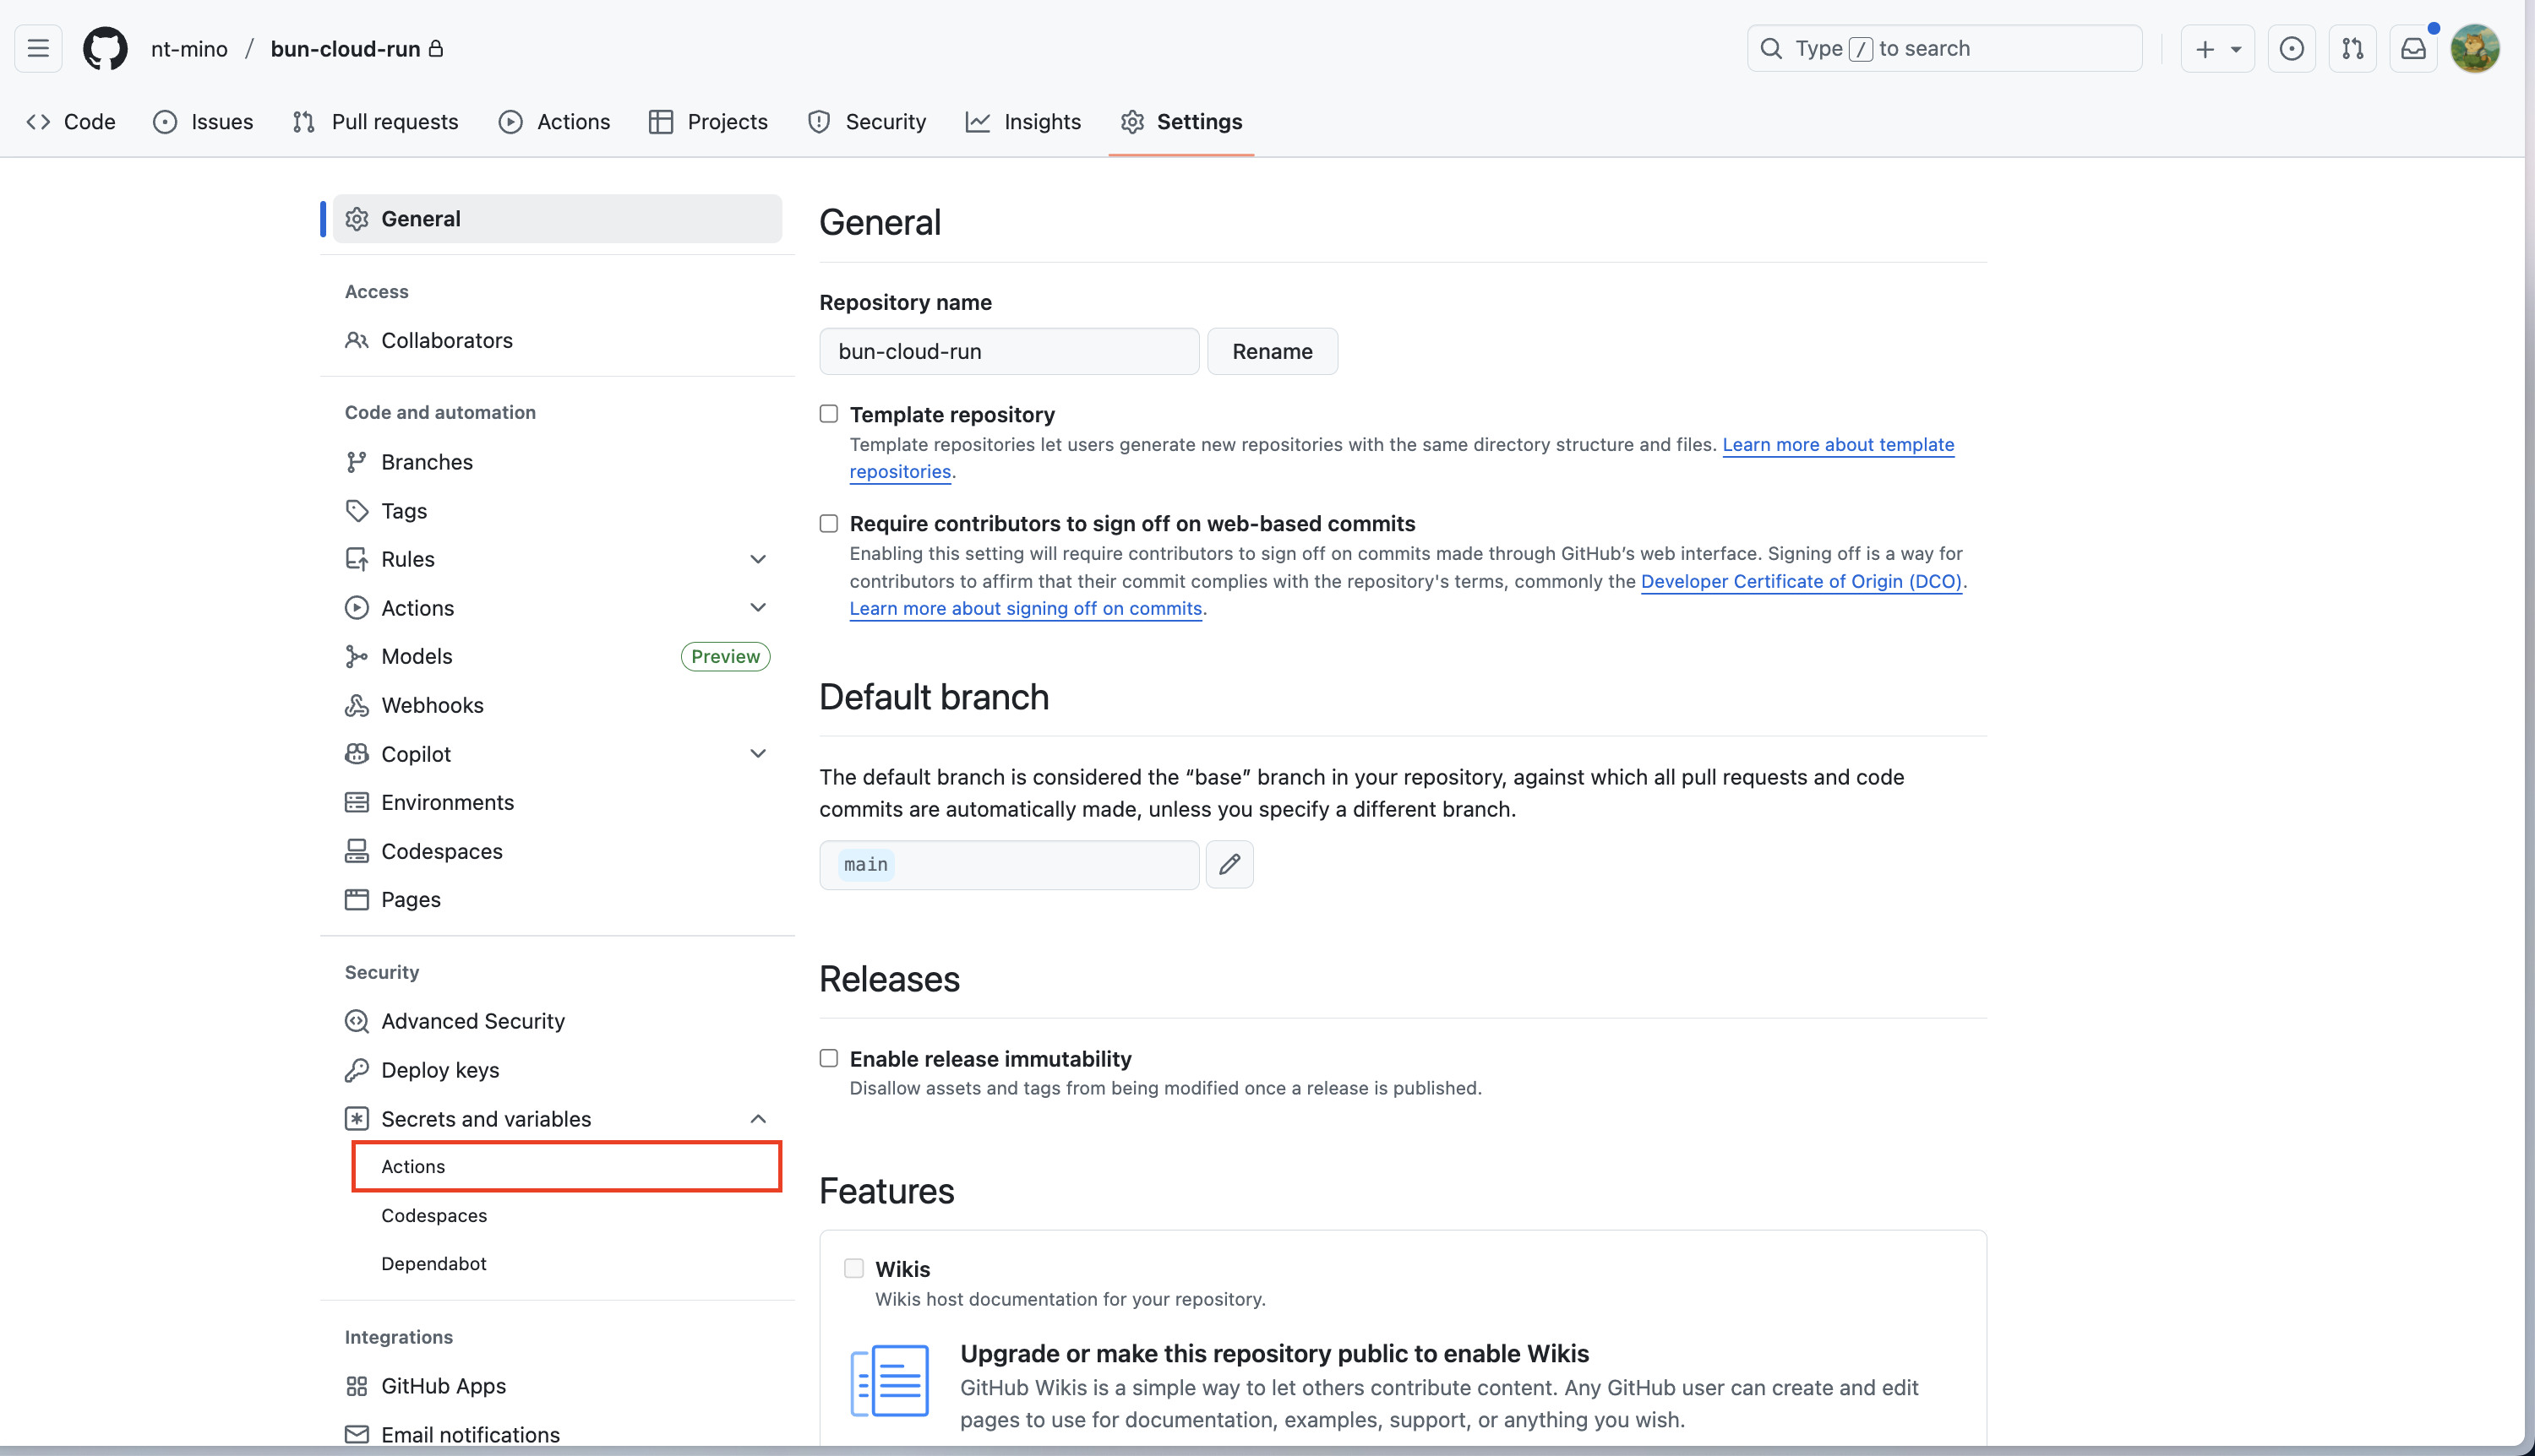This screenshot has height=1456, width=2535.
Task: Expand the Copilot sidebar section
Action: (x=757, y=754)
